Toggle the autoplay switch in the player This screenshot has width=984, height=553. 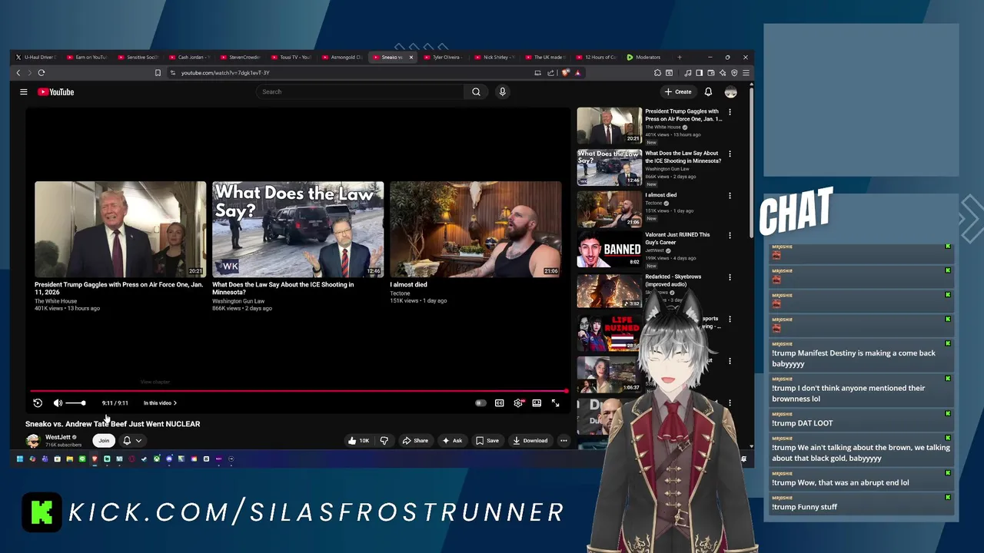click(480, 403)
